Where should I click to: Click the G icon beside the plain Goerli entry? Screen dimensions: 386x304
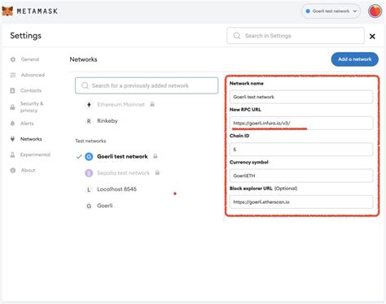[x=89, y=206]
